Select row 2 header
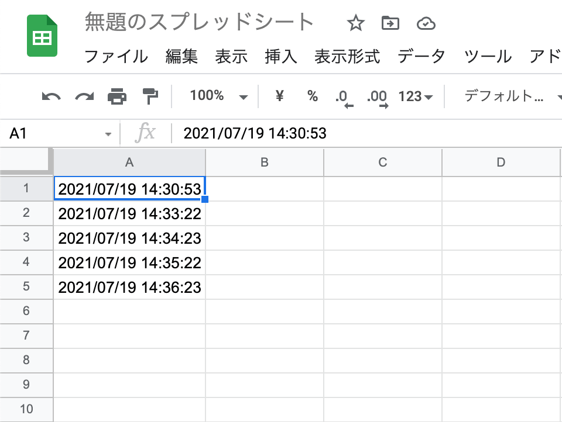This screenshot has height=422, width=562. [x=26, y=213]
